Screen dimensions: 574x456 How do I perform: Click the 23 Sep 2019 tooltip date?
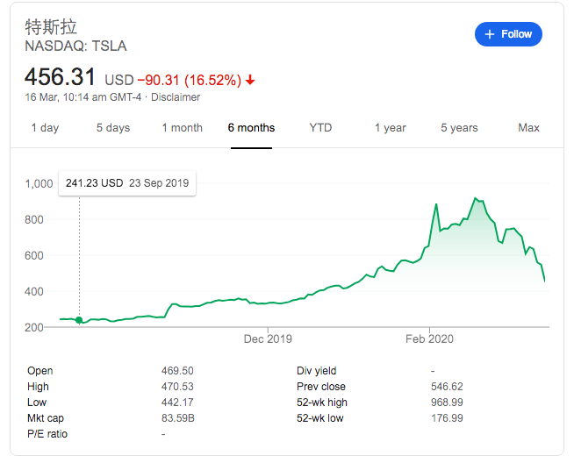pyautogui.click(x=159, y=183)
